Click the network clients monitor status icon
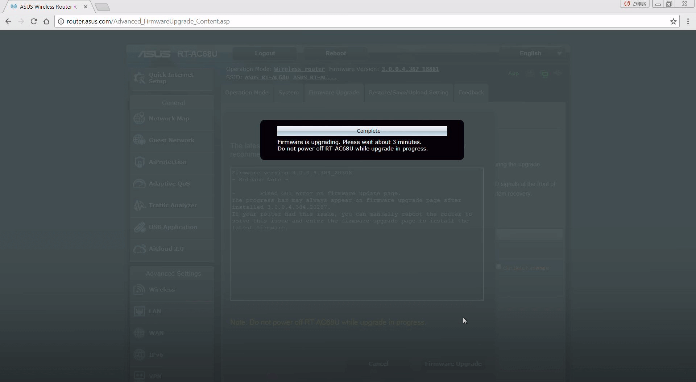 tap(544, 73)
